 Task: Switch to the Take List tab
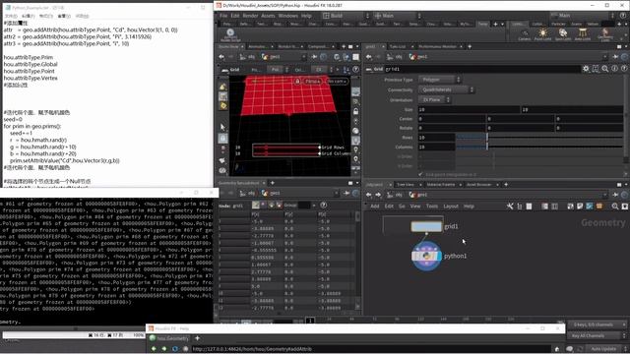398,47
